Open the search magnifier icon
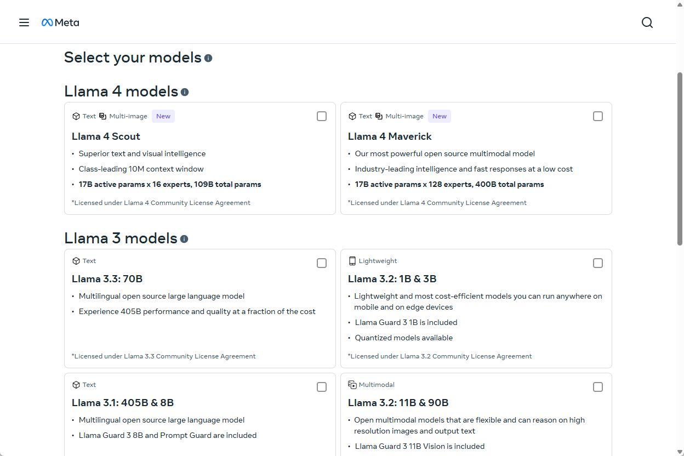Image resolution: width=684 pixels, height=456 pixels. [x=647, y=22]
